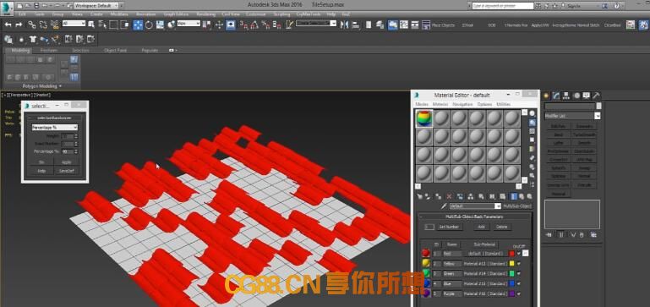Activate the Select and Rotate tool
The height and width of the screenshot is (307, 650).
pyautogui.click(x=150, y=25)
